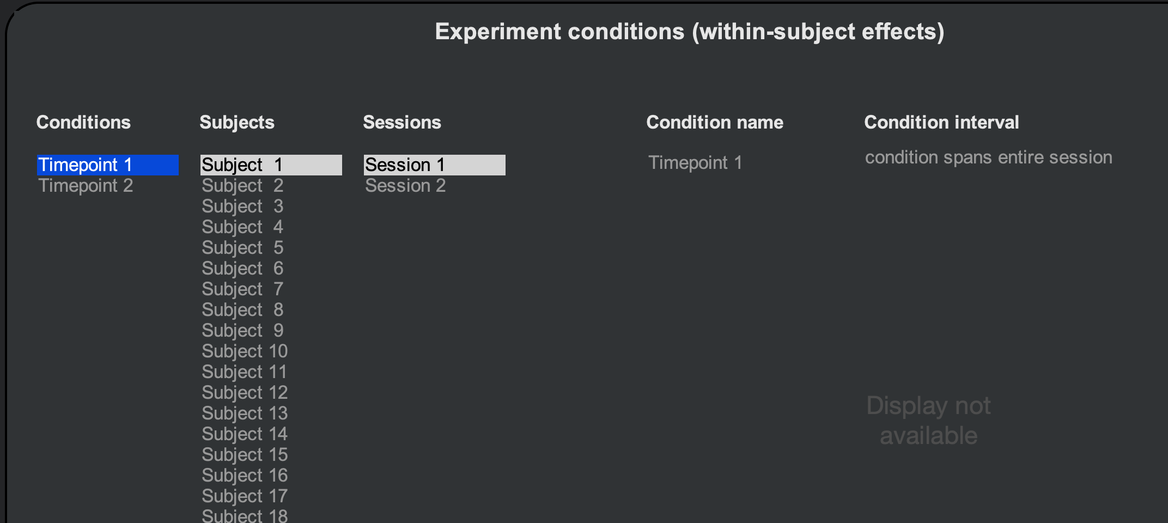Select Subject 10 from Subjects
1168x523 pixels.
245,351
